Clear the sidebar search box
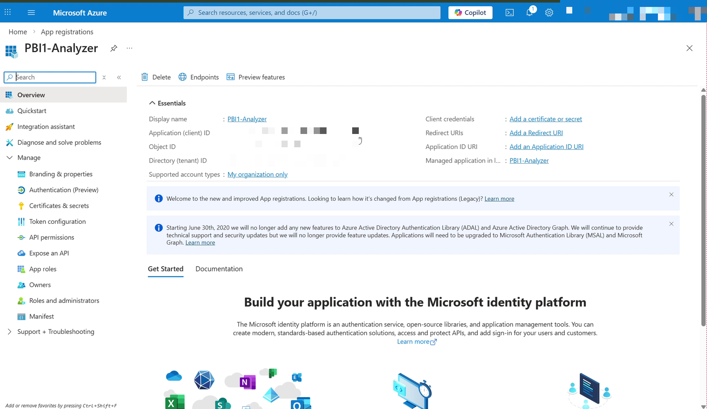Viewport: 707px width, 409px height. point(104,77)
